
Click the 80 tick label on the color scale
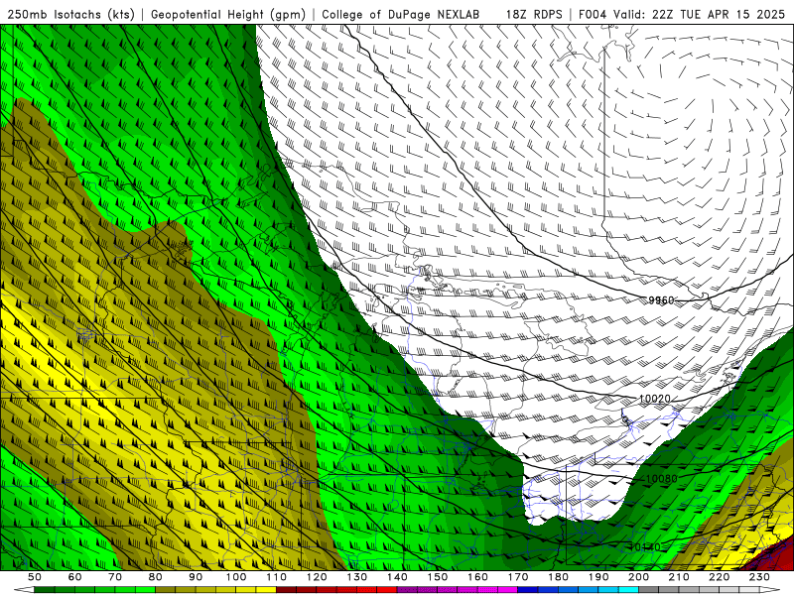pos(156,577)
